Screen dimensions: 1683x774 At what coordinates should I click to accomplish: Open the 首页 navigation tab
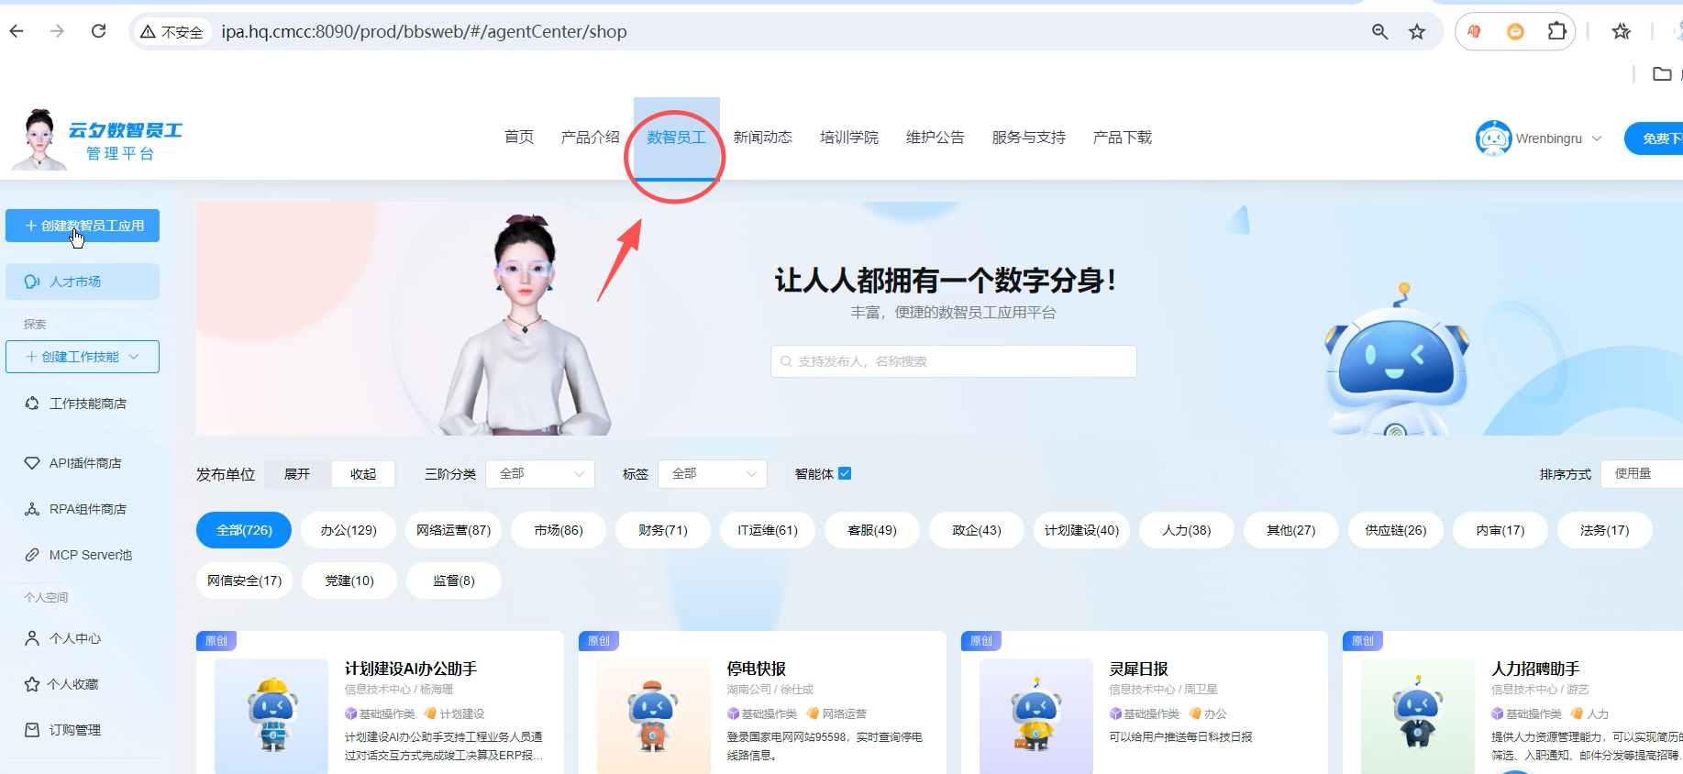[x=519, y=137]
